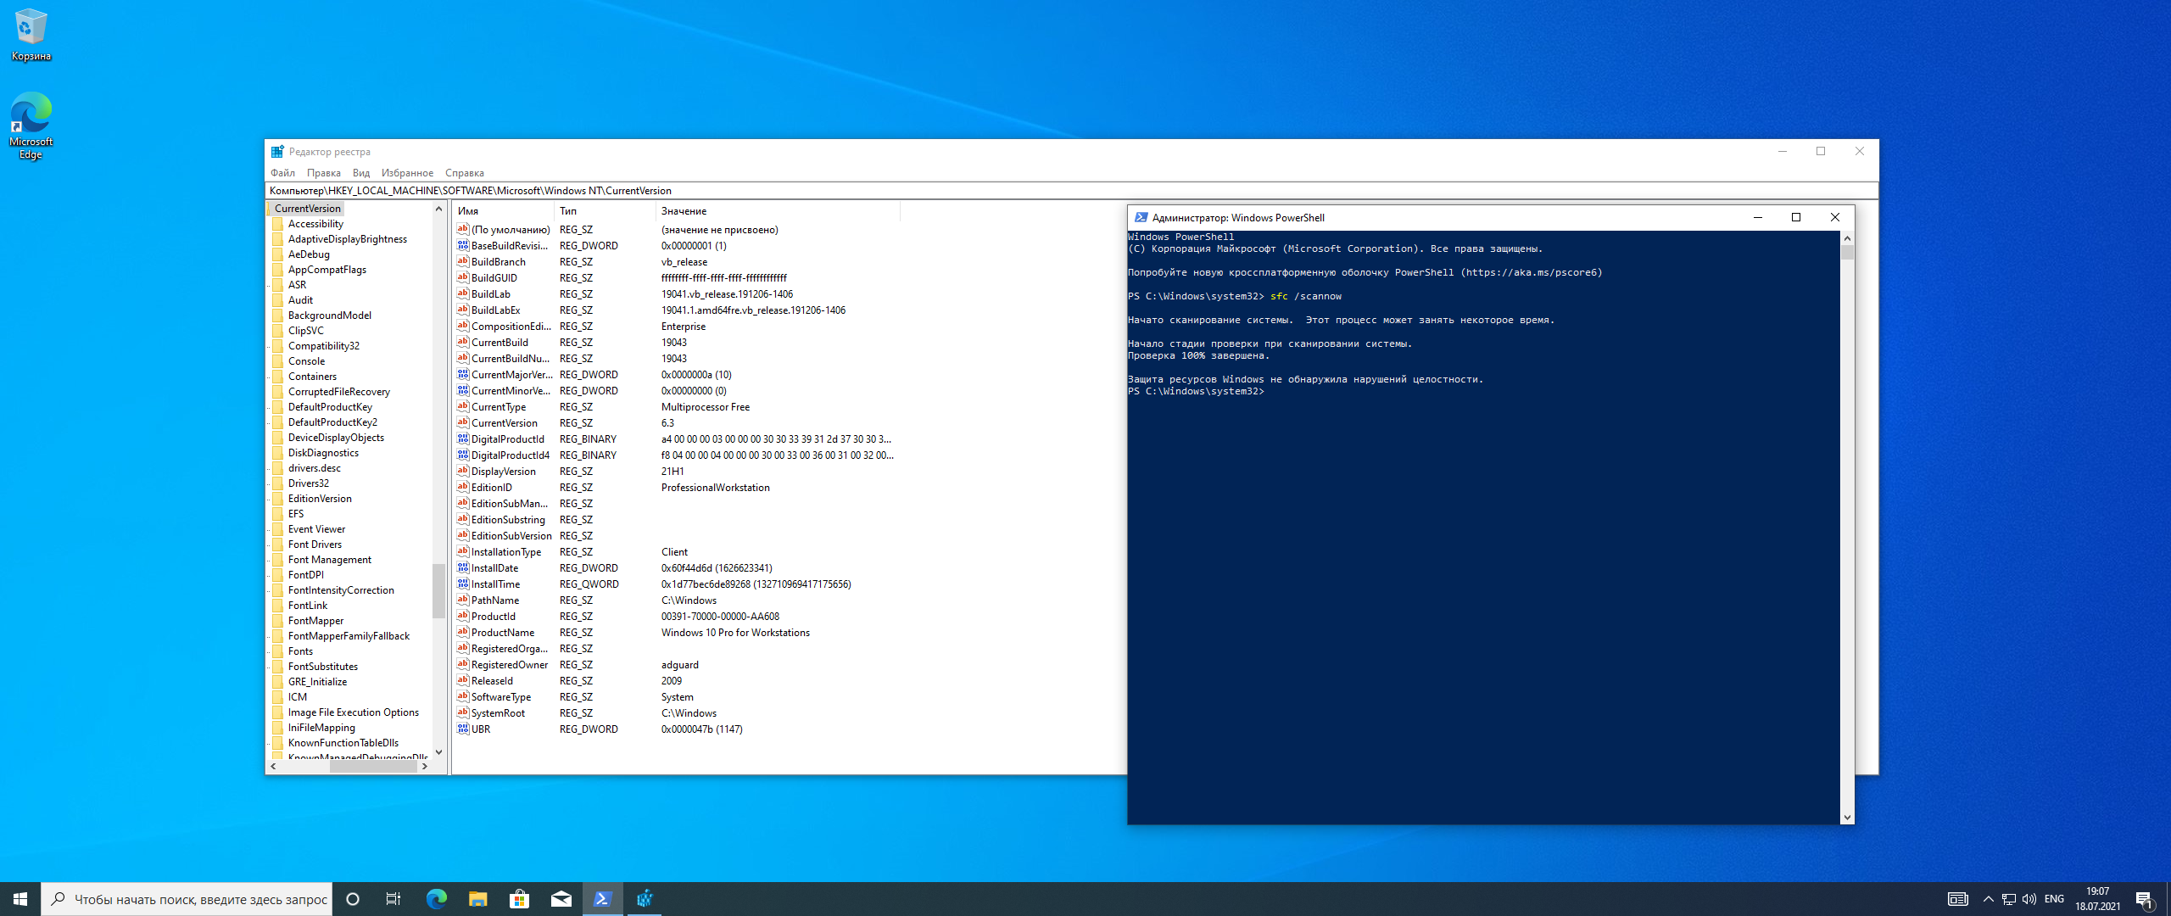The image size is (2171, 916).
Task: Click the tree pane vertical scrollbar thumb
Action: (438, 591)
